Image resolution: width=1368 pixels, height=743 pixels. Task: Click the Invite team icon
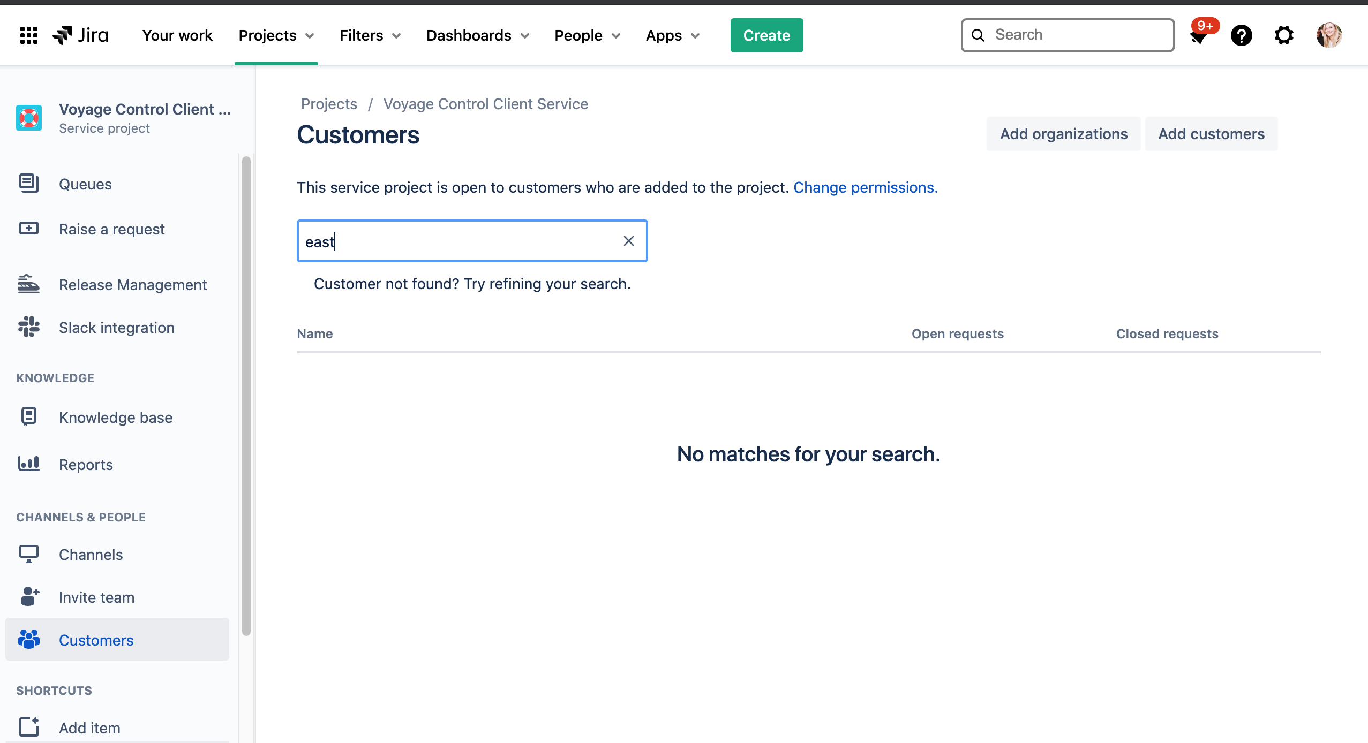click(x=29, y=596)
